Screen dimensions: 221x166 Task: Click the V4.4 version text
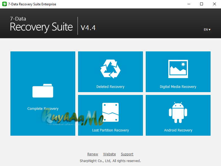pyautogui.click(x=88, y=28)
